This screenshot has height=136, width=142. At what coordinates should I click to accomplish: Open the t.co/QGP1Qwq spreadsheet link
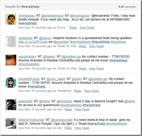(33, 42)
